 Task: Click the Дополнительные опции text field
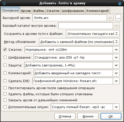click(82, 107)
